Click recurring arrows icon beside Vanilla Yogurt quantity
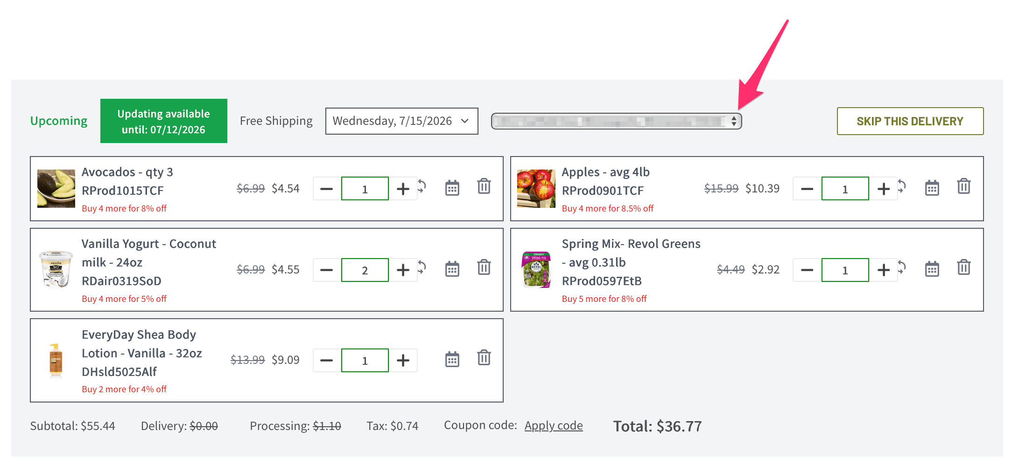 [x=422, y=267]
